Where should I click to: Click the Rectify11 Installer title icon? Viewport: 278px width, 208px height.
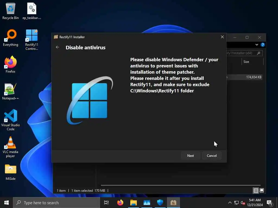[x=56, y=37]
